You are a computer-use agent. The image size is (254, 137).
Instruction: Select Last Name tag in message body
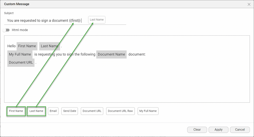point(49,46)
